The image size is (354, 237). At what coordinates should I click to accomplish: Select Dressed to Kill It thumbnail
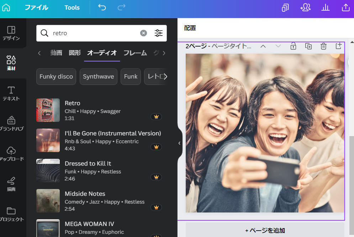click(48, 171)
